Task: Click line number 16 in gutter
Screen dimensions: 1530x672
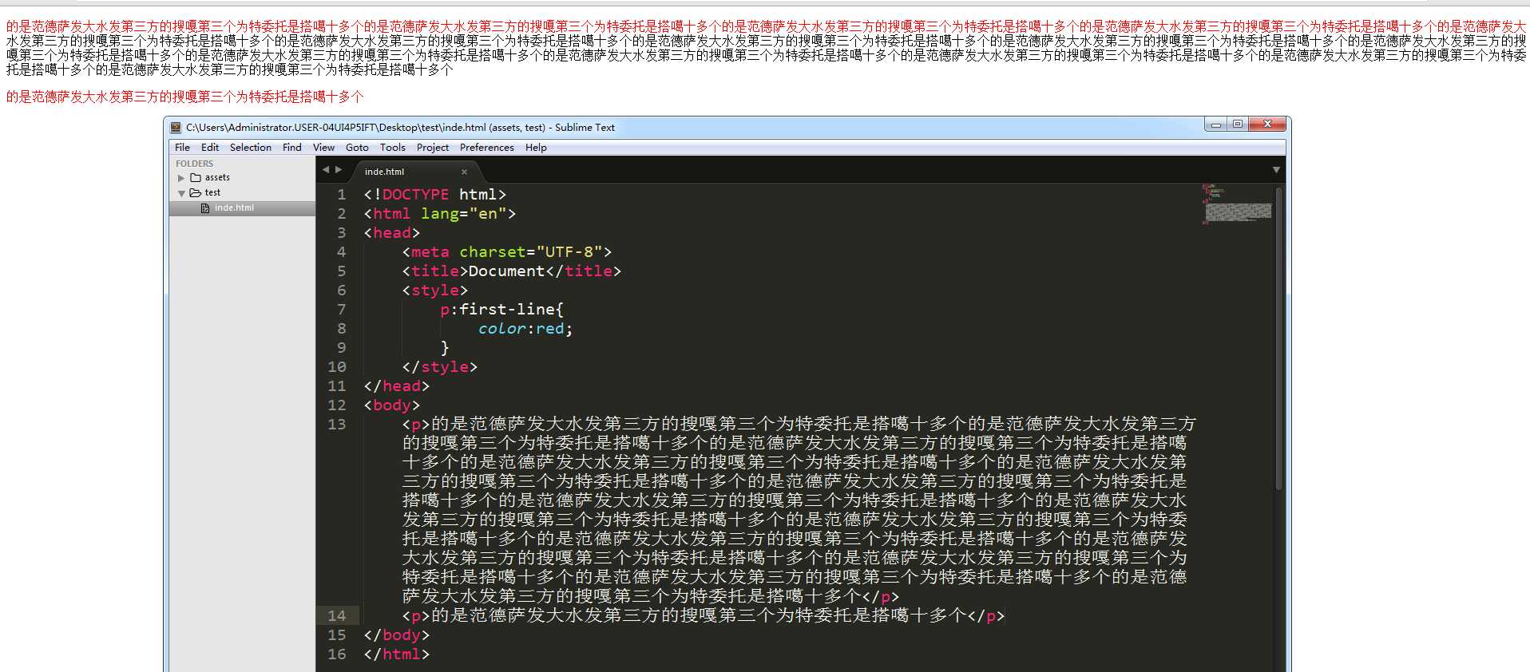Action: 337,654
